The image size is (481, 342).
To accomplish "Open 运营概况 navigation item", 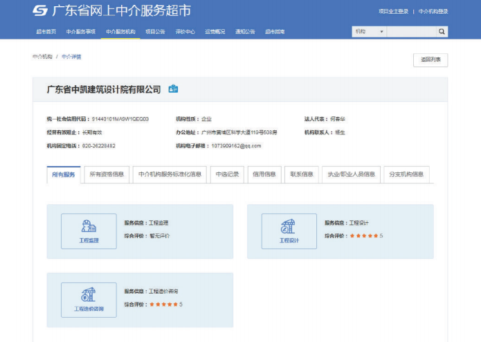I will point(215,32).
